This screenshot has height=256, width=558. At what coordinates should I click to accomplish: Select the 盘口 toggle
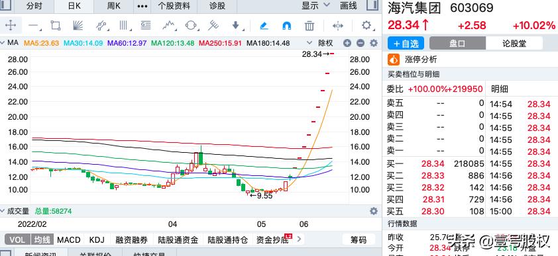pyautogui.click(x=457, y=43)
